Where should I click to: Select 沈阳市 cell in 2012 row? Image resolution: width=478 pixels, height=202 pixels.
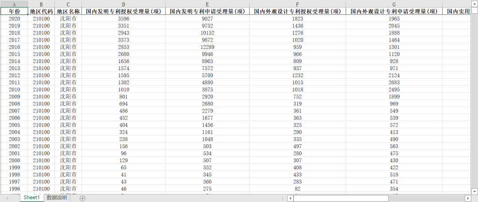click(x=68, y=75)
